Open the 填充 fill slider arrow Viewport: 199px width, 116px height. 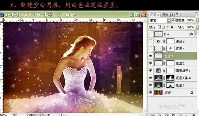coord(197,27)
